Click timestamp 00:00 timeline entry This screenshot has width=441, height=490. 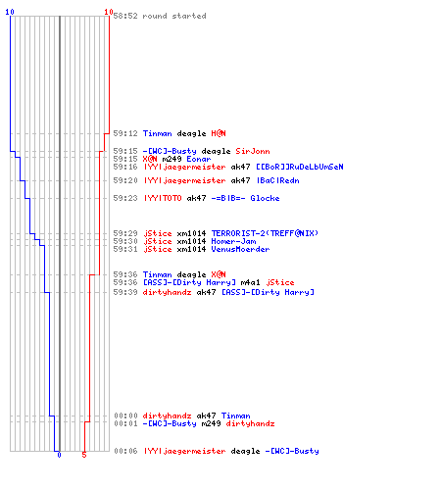pos(125,416)
